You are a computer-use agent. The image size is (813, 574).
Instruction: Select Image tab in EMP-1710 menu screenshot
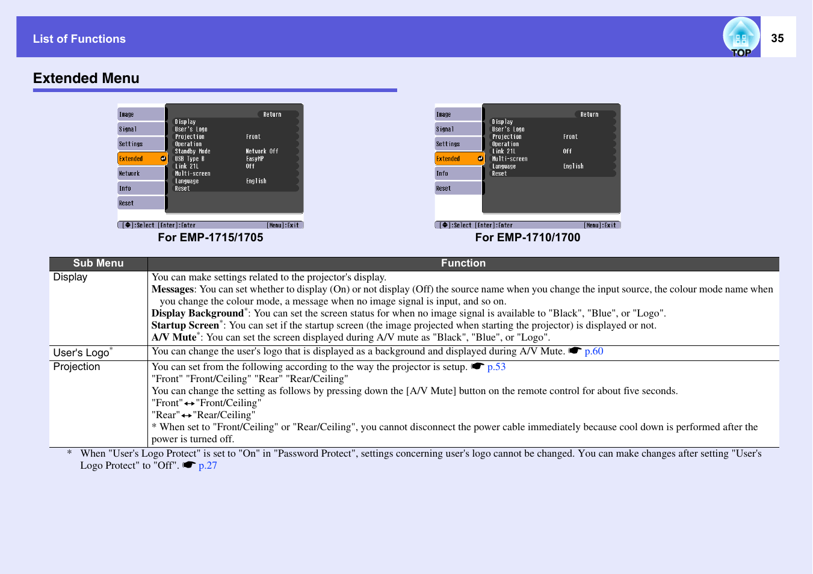point(459,114)
